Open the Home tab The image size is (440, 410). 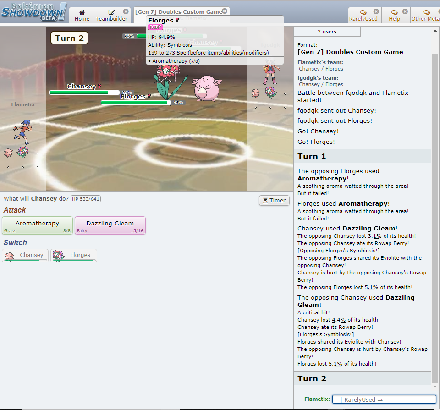pyautogui.click(x=82, y=16)
